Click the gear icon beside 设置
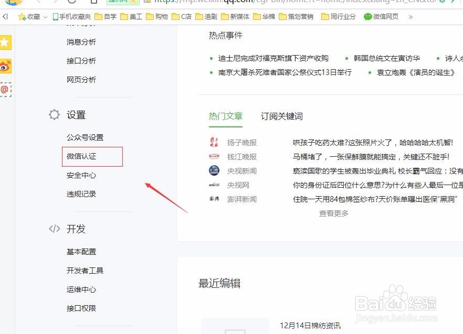463x334 pixels. (54, 114)
